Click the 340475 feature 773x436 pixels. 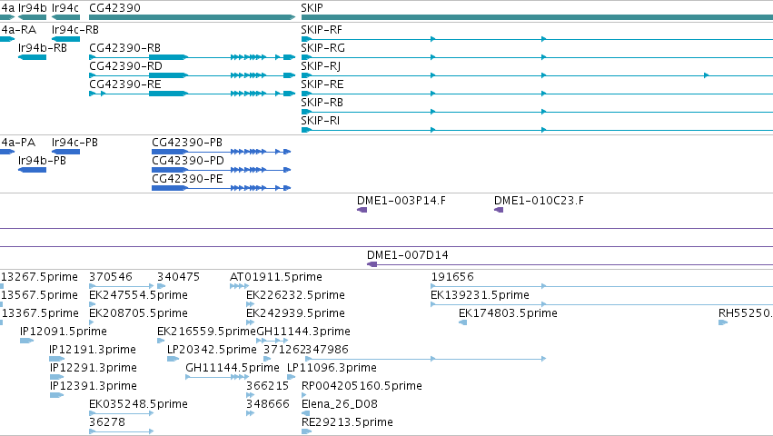click(x=161, y=286)
